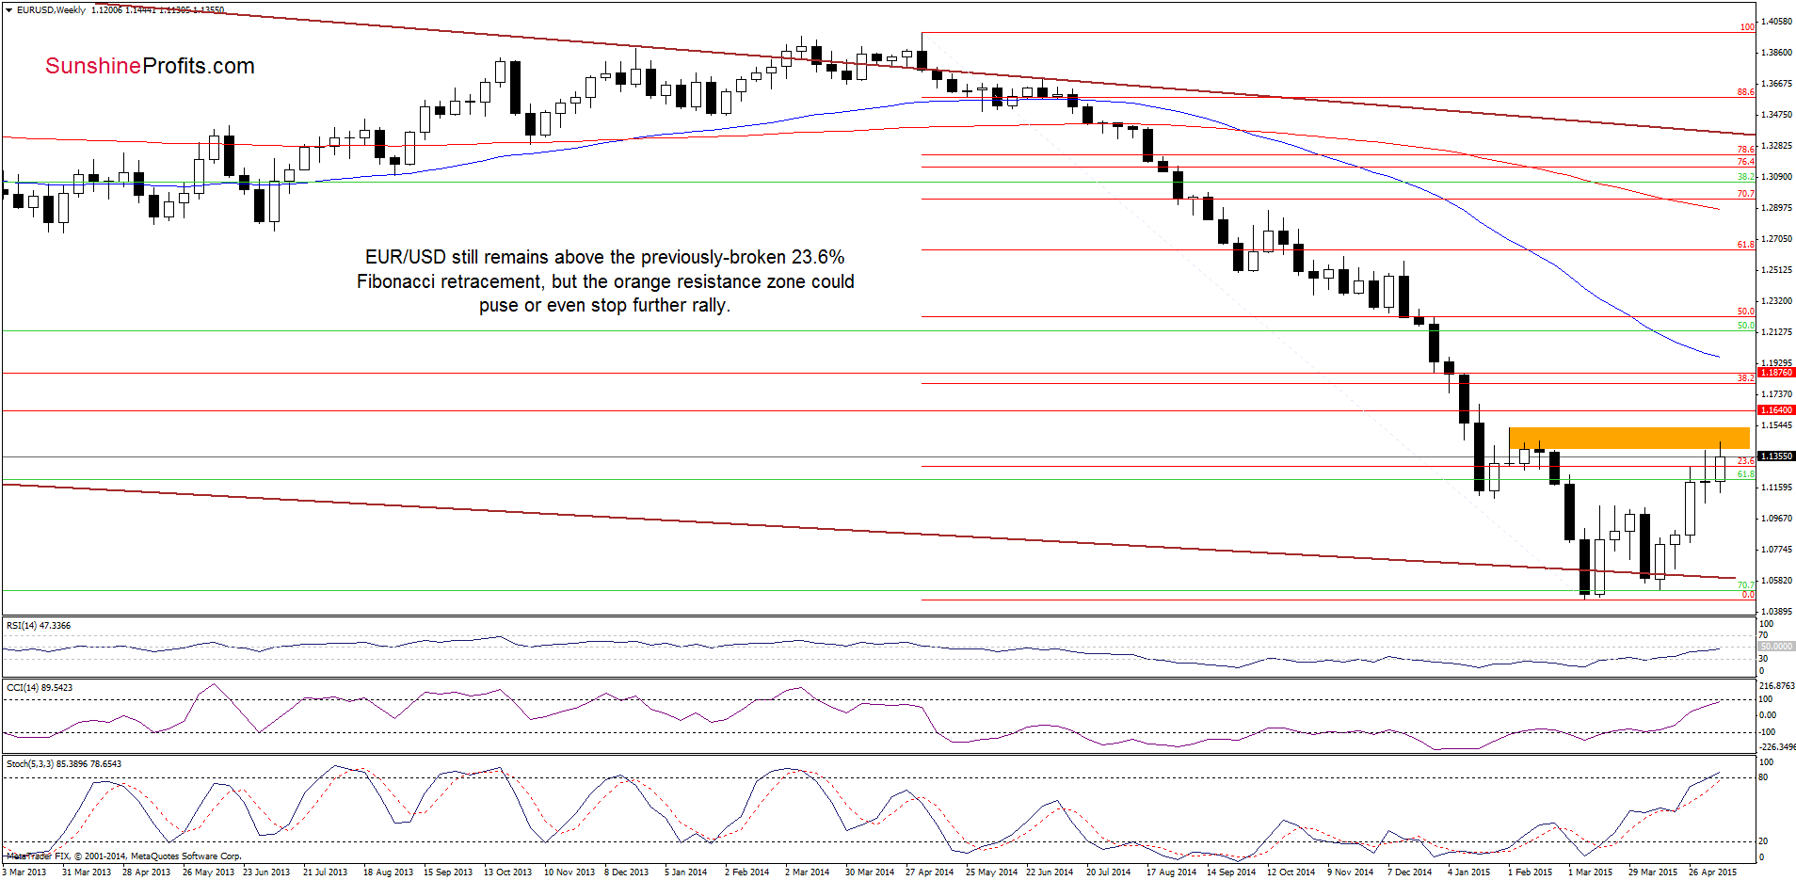Click the 28 Apr 2013 date label
The width and height of the screenshot is (1796, 880).
tap(147, 872)
